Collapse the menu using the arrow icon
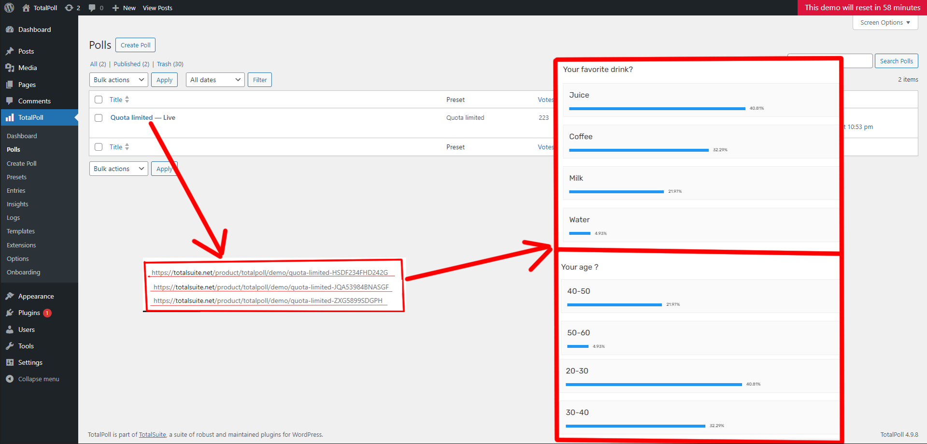The image size is (927, 444). [10, 379]
